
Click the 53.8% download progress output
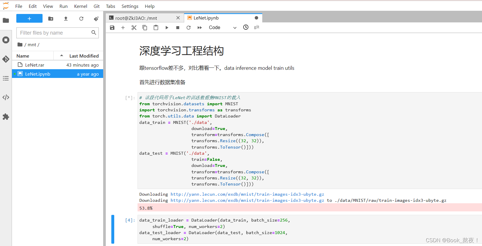coord(310,208)
